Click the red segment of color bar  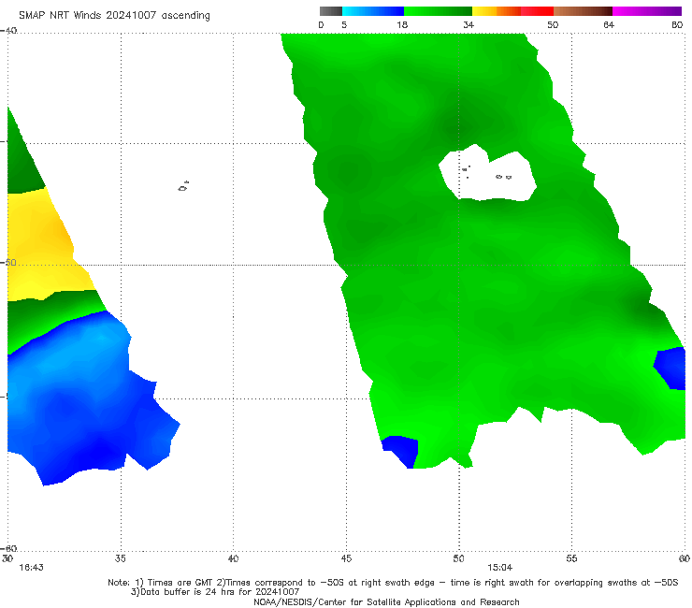[x=537, y=11]
